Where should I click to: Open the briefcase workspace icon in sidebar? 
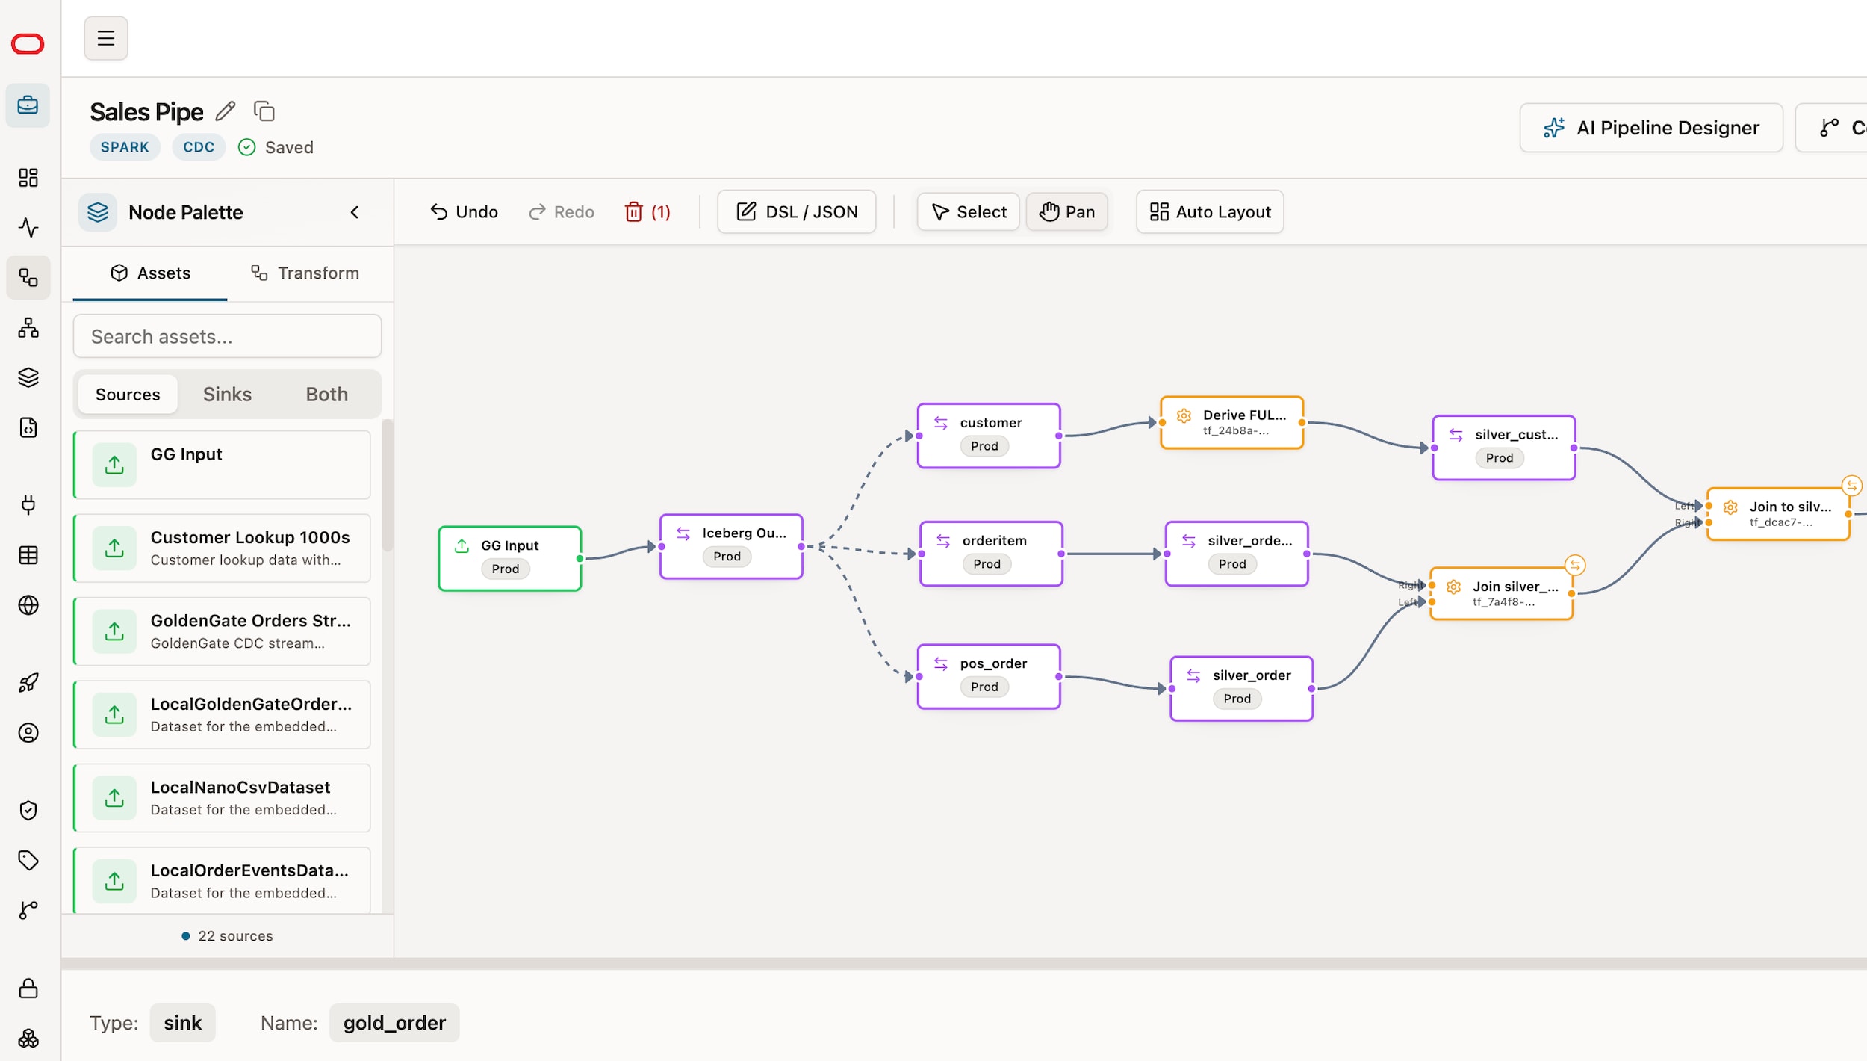(28, 105)
